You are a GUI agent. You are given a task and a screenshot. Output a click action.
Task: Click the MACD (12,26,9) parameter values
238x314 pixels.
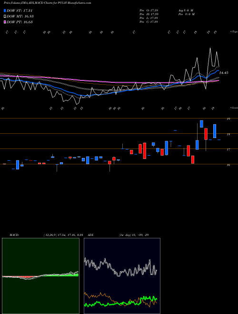click(x=63, y=235)
